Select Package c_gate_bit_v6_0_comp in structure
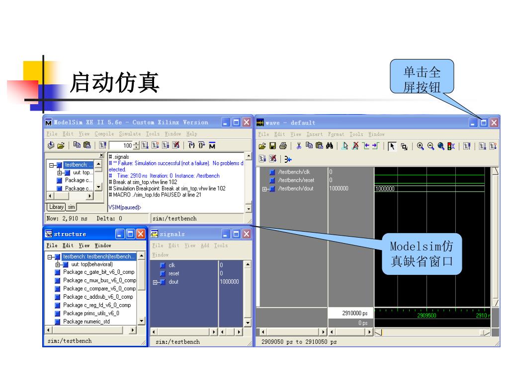Image resolution: width=509 pixels, height=381 pixels. 99,272
